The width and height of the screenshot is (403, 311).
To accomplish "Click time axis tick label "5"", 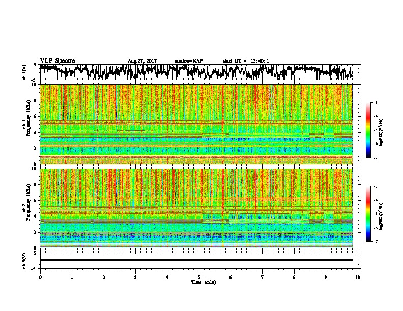I will [199, 277].
